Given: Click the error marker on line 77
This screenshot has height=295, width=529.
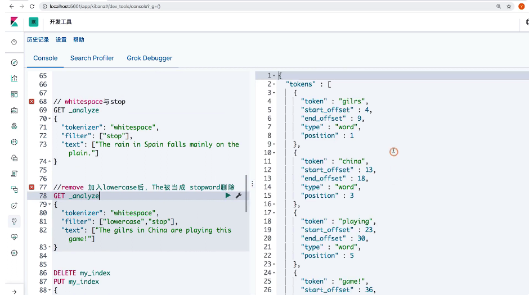Looking at the screenshot, I should pos(32,187).
